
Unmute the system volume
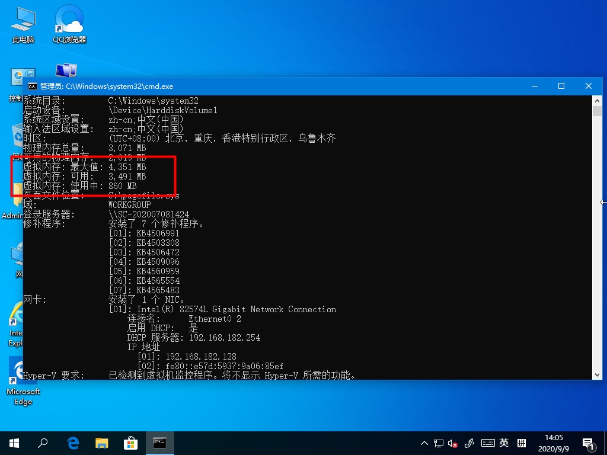(452, 443)
